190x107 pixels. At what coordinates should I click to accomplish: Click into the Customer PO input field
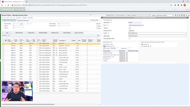click(64, 26)
